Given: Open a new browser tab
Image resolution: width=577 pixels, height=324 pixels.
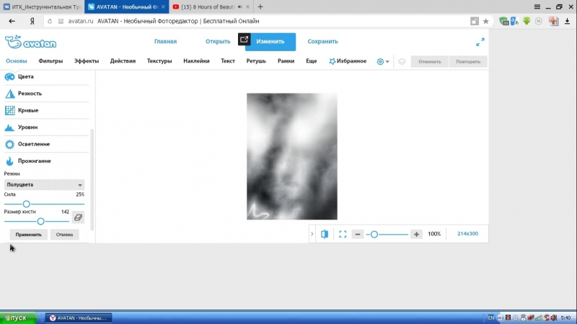Looking at the screenshot, I should point(260,7).
